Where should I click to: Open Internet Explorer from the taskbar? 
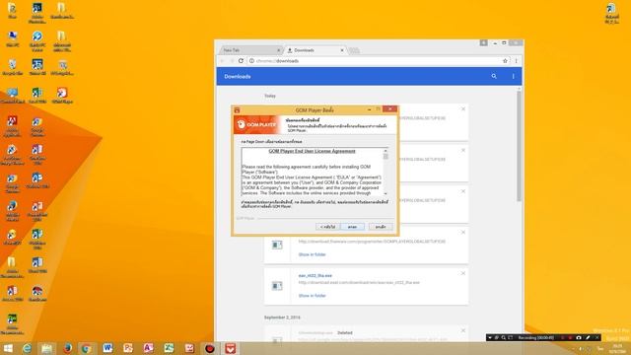(27, 348)
